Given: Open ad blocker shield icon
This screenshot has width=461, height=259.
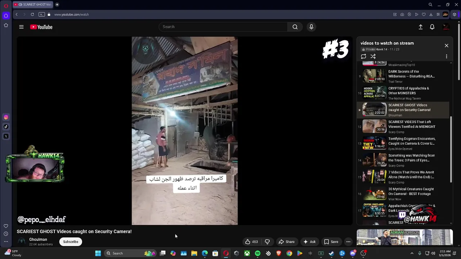Looking at the screenshot, I should click(x=409, y=14).
